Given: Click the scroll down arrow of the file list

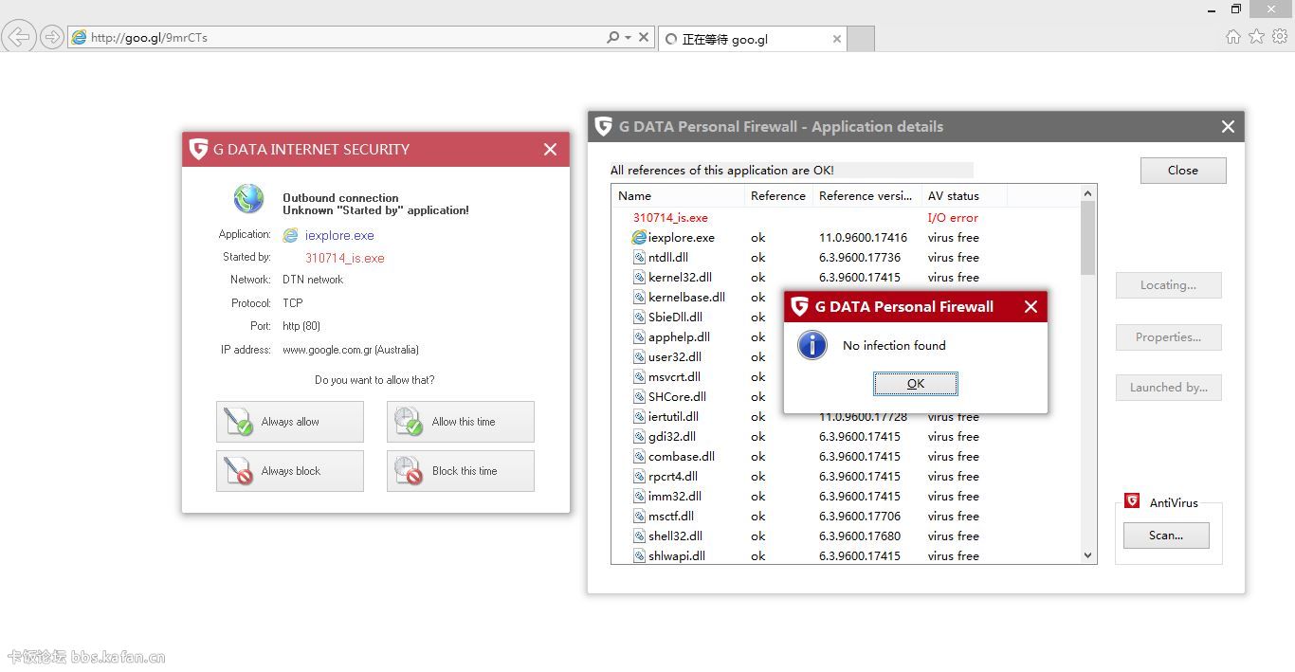Looking at the screenshot, I should click(x=1087, y=555).
